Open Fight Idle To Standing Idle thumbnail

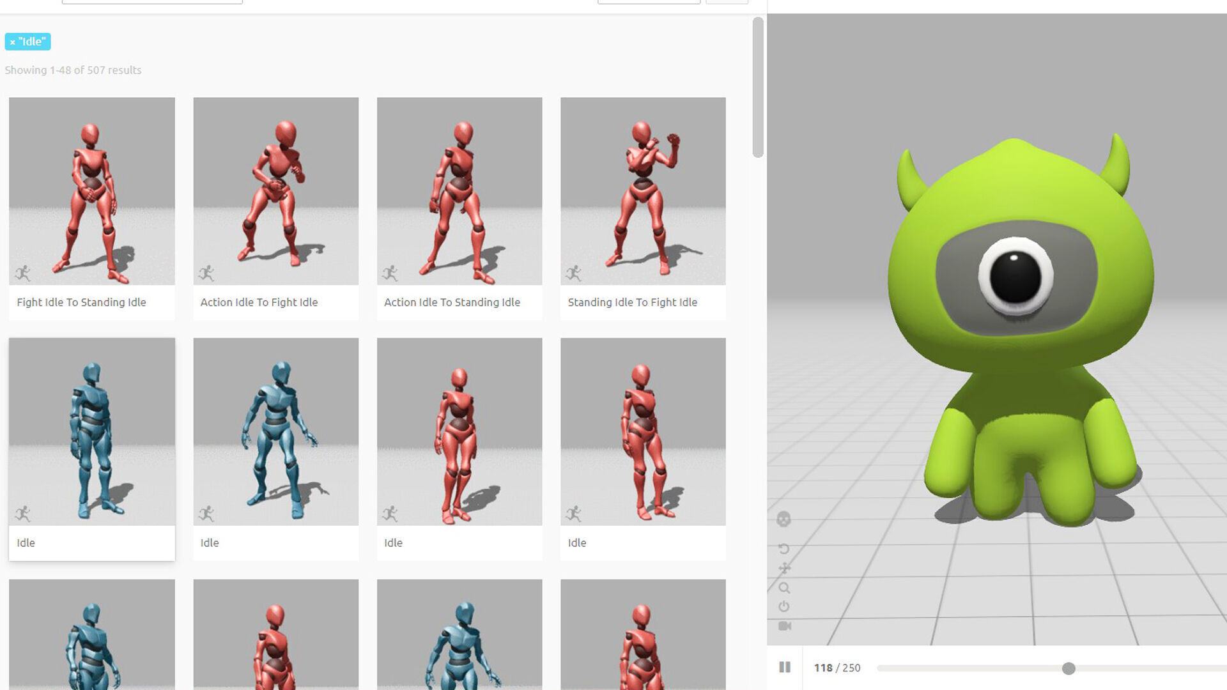pos(92,191)
